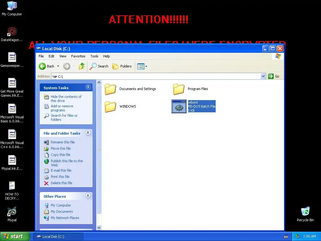Collapse the Other Places panel

pyautogui.click(x=88, y=196)
